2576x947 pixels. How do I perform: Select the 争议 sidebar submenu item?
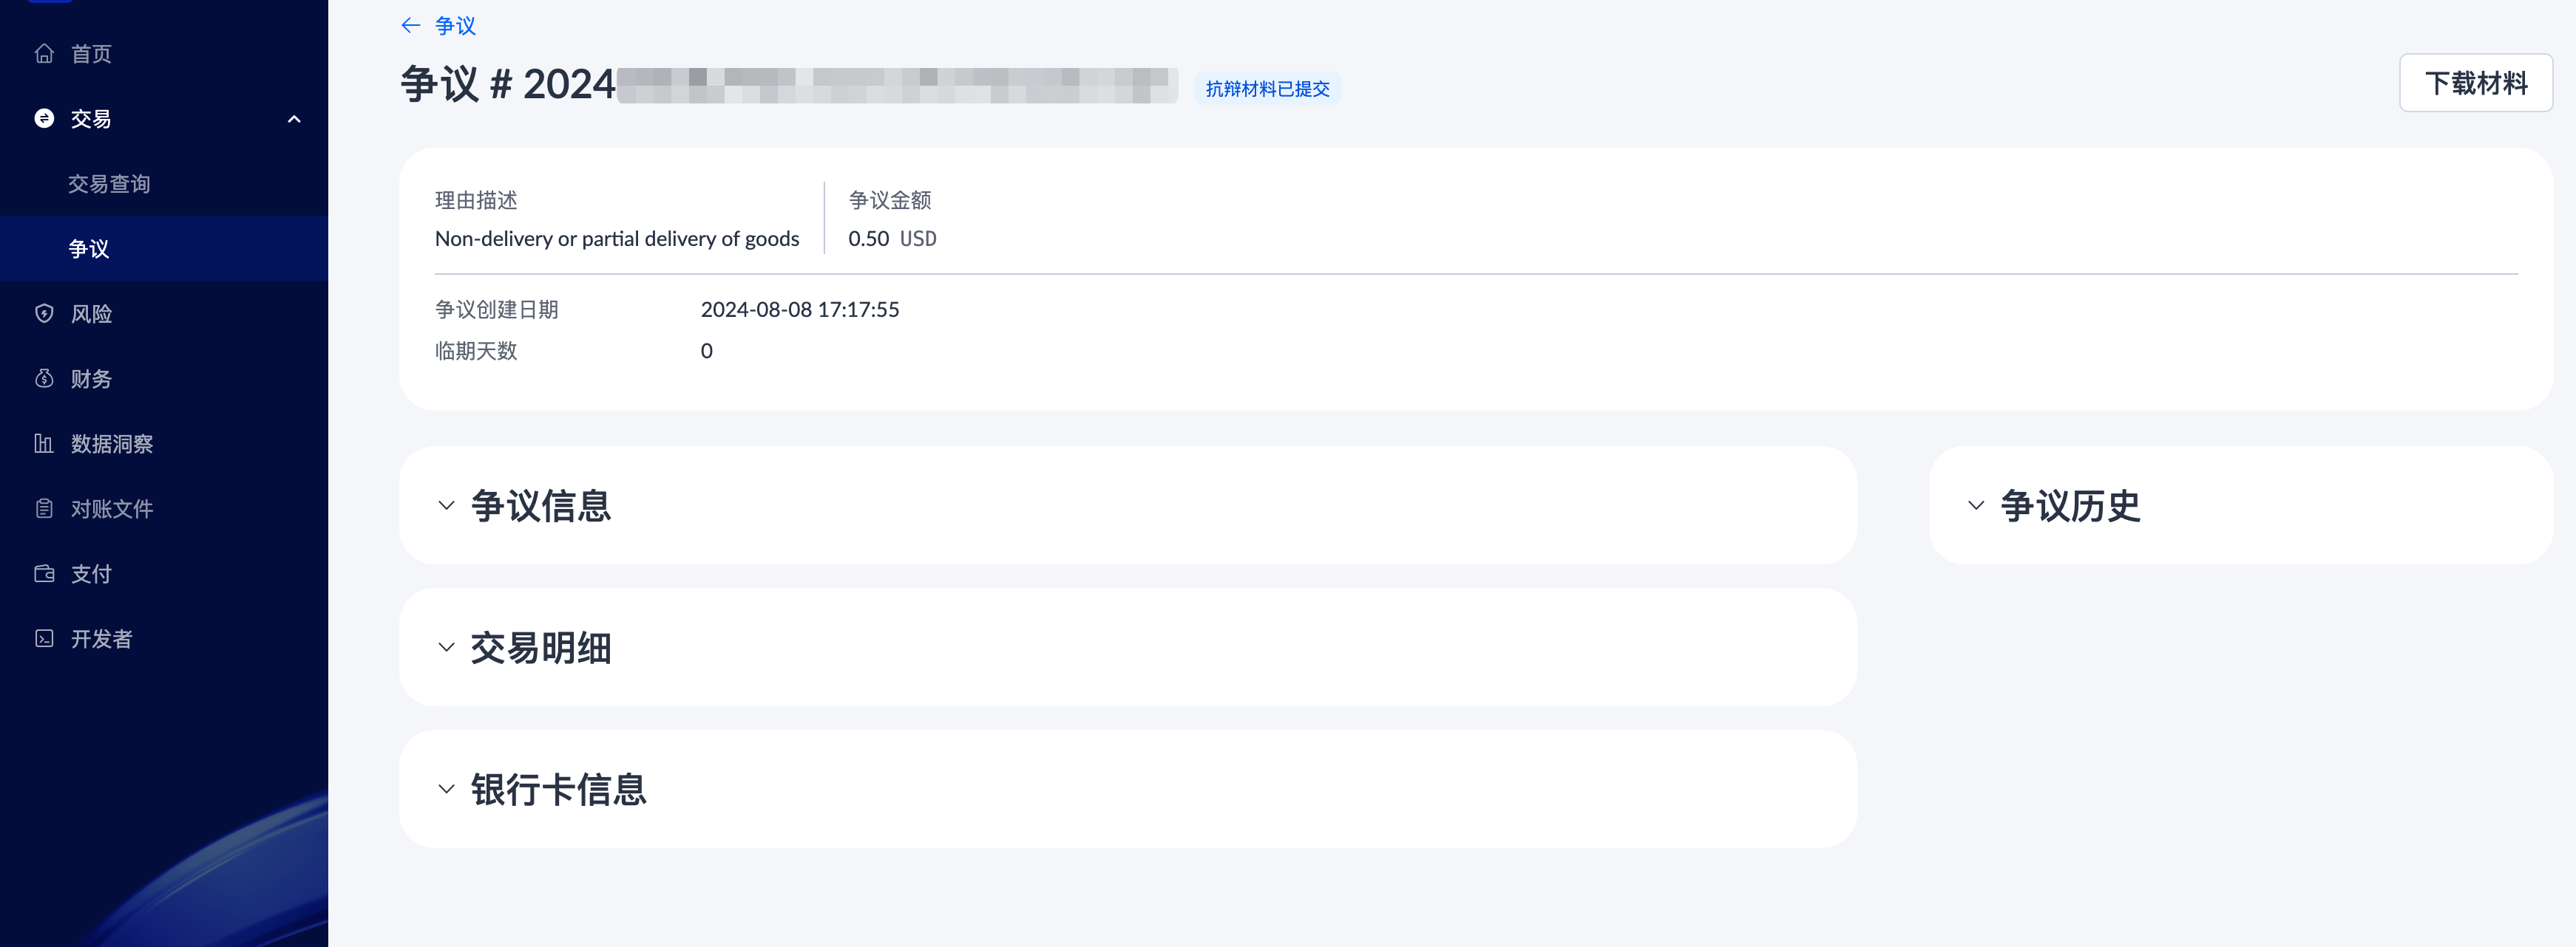click(89, 249)
